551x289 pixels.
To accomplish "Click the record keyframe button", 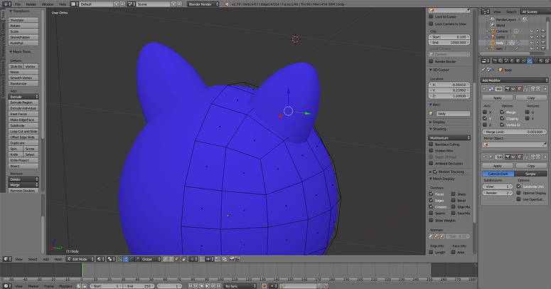I will click(x=264, y=286).
